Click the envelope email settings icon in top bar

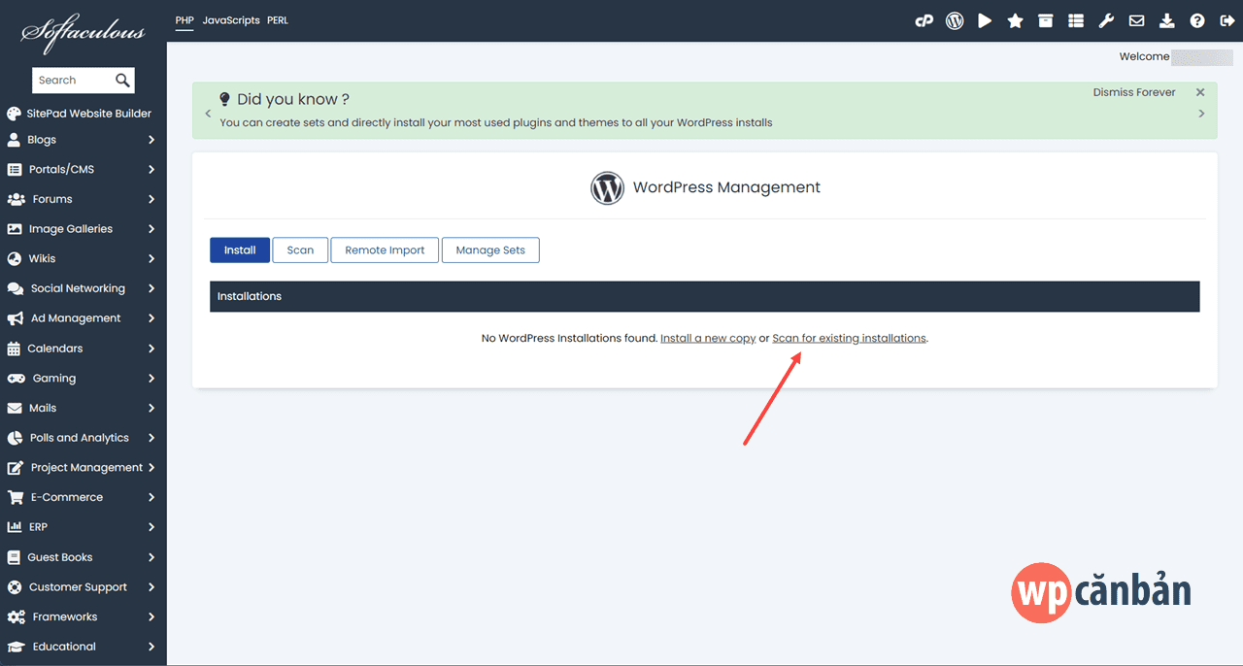tap(1136, 20)
